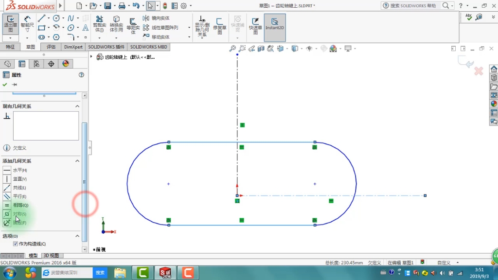Collapse the 添加几何关系 section
The width and height of the screenshot is (498, 280).
pos(77,161)
